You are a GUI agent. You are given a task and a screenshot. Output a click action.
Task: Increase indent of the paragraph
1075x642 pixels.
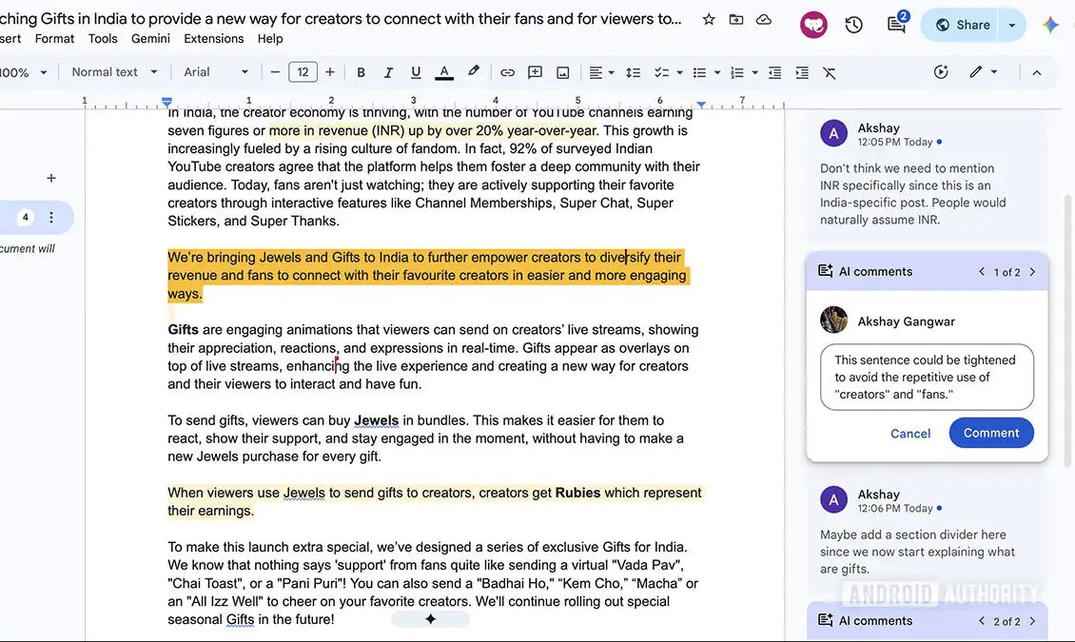[x=802, y=72]
